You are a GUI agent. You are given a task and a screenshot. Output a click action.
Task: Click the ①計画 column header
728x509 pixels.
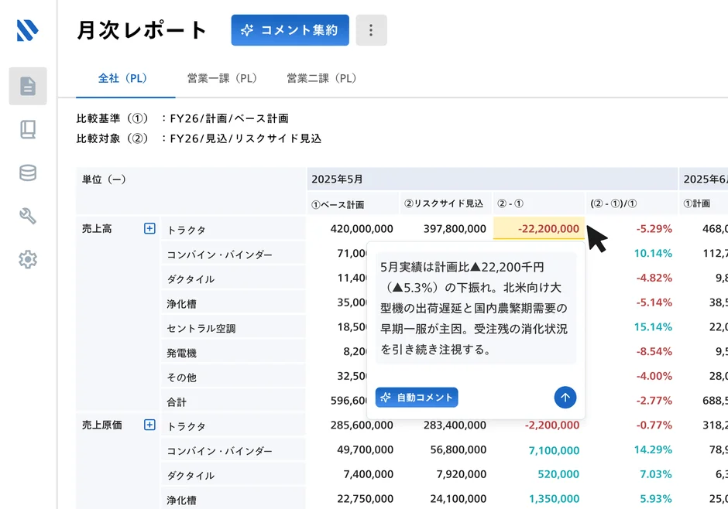coord(703,204)
